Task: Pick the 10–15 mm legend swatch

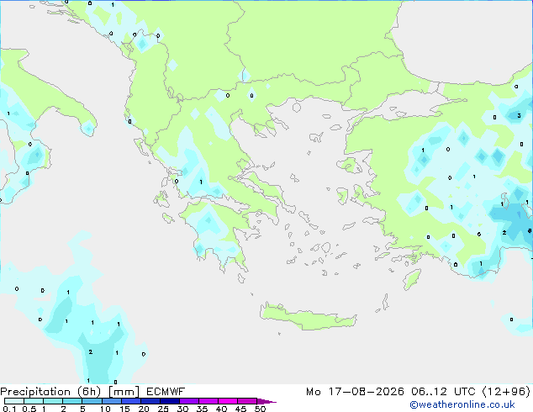Action: tap(111, 401)
